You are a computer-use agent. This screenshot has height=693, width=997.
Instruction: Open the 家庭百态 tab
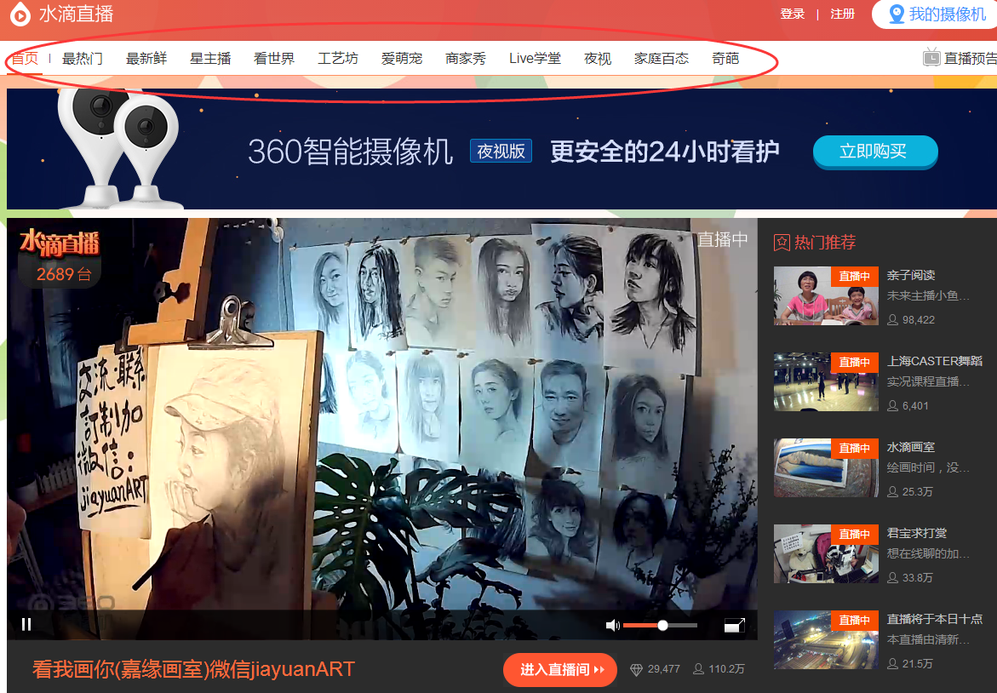[x=662, y=59]
